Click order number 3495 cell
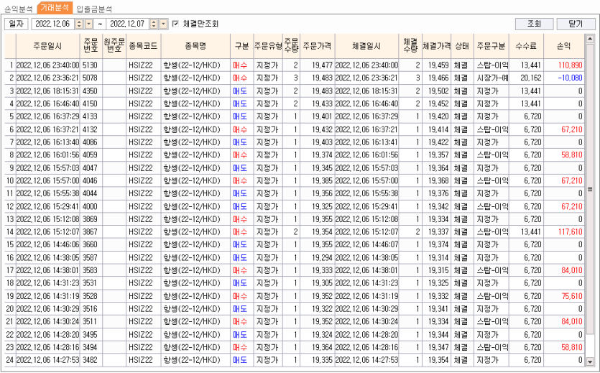The image size is (600, 373). tap(91, 335)
